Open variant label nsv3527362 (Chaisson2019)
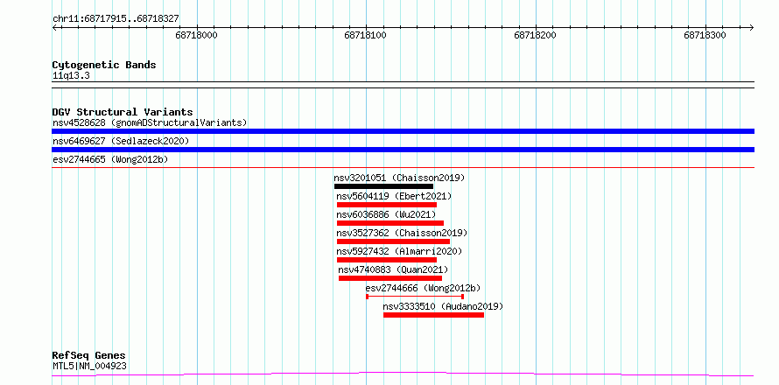 coord(402,233)
